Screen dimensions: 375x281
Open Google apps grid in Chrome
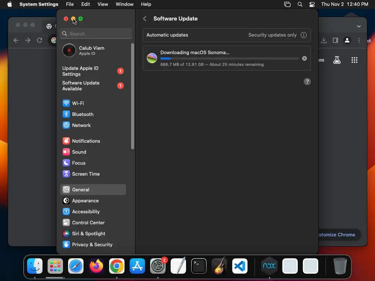click(354, 60)
